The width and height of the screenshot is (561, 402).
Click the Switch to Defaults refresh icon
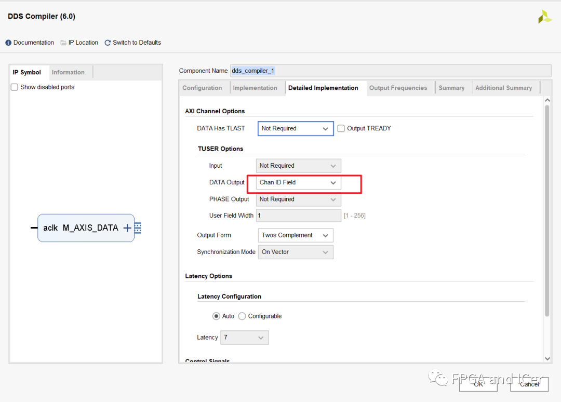tap(108, 43)
